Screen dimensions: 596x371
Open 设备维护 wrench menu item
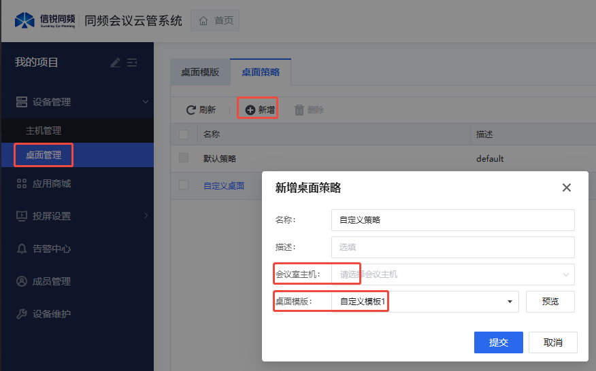tap(52, 314)
